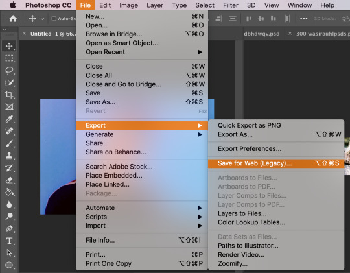The height and width of the screenshot is (273, 350).
Task: Open the Layer menu
Action: pos(155,5)
